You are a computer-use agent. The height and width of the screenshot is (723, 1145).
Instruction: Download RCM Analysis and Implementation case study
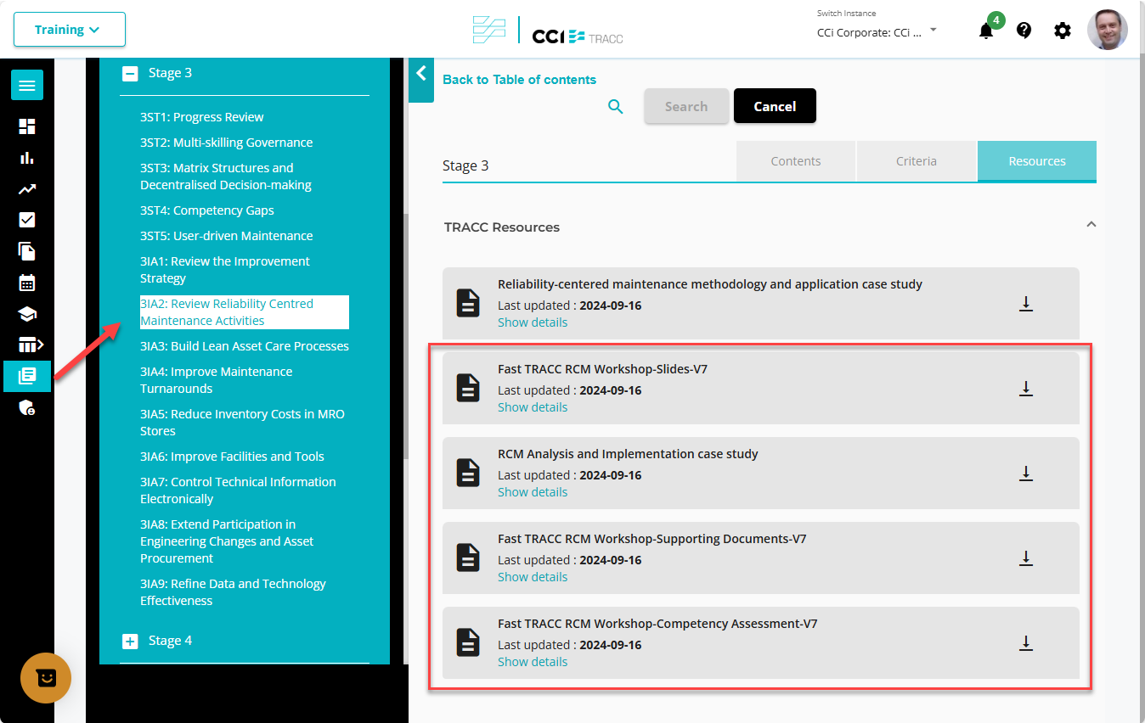tap(1025, 474)
